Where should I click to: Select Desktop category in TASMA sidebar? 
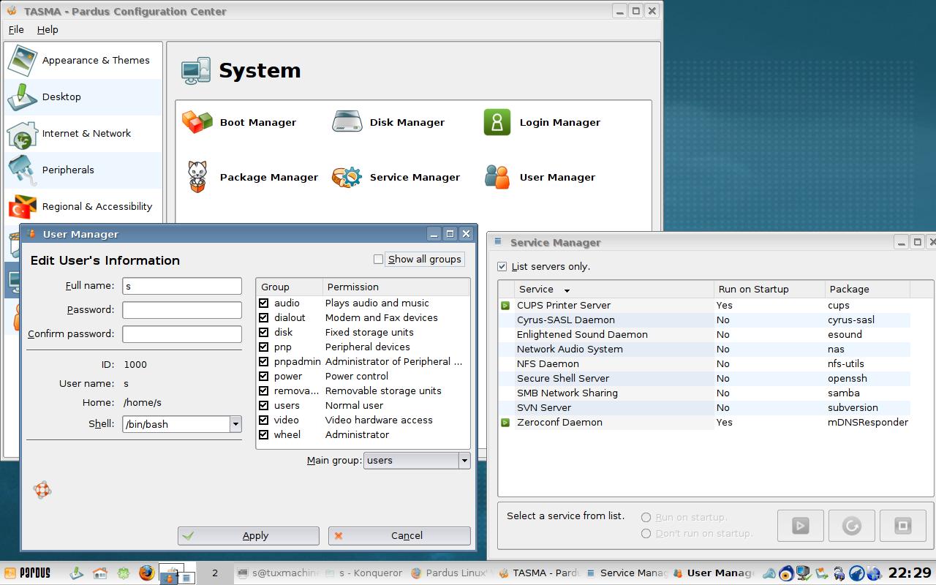tap(83, 97)
